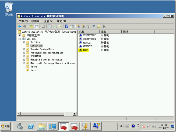Expand the Domain Controllers node
This screenshot has height=132, width=176.
(x=24, y=49)
